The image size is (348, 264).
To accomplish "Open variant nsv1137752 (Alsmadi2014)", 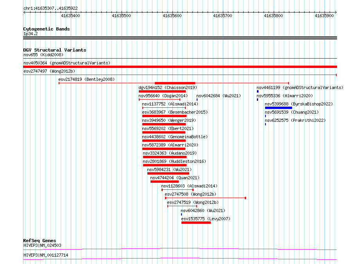I will tap(170, 104).
